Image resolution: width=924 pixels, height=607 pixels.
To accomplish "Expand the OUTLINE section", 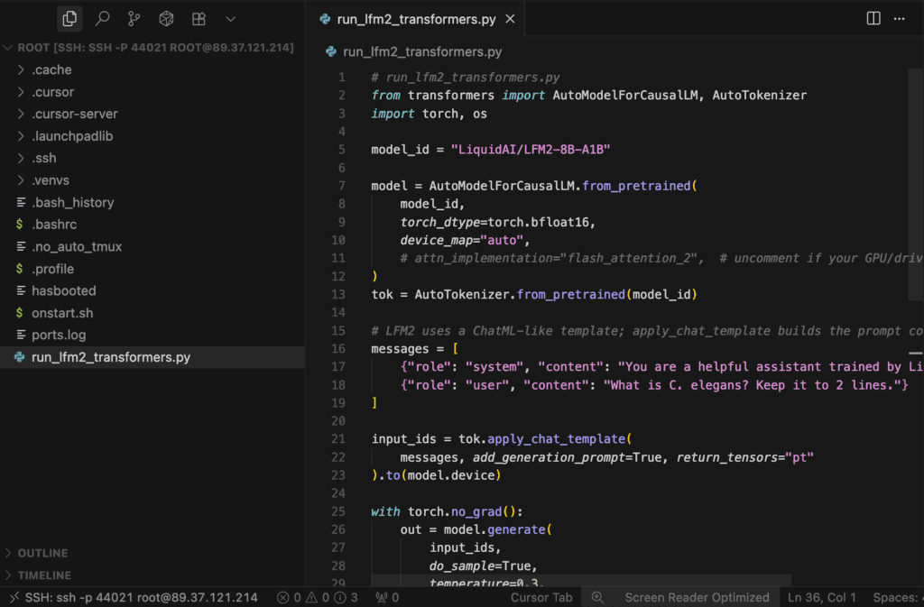I will pos(42,553).
